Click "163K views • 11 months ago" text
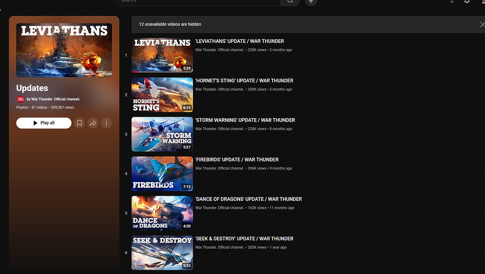The image size is (485, 274). pos(271,208)
